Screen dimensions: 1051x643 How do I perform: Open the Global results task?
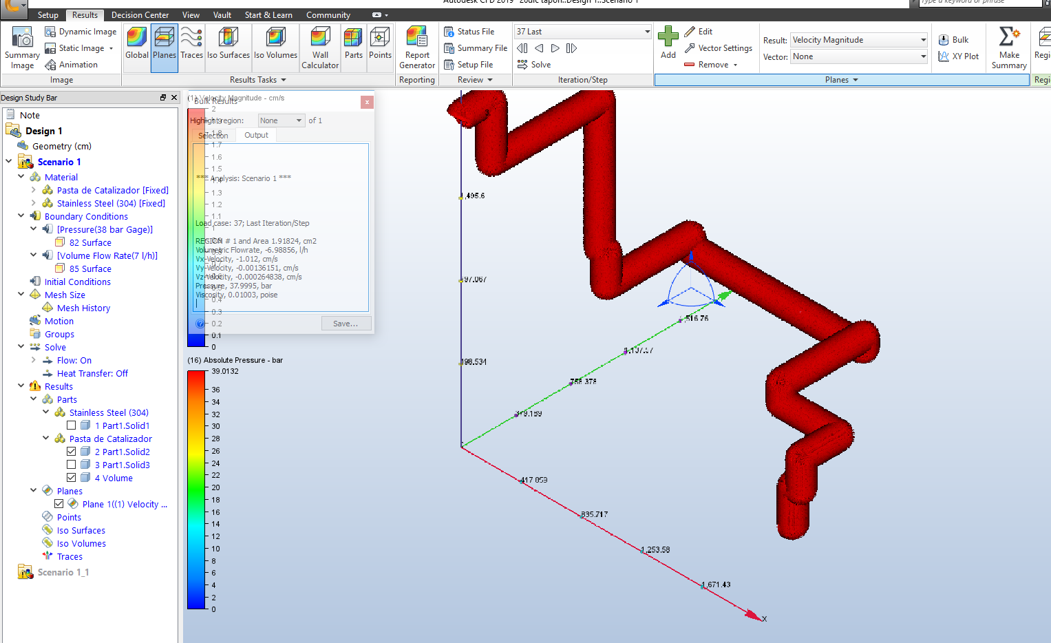click(137, 43)
